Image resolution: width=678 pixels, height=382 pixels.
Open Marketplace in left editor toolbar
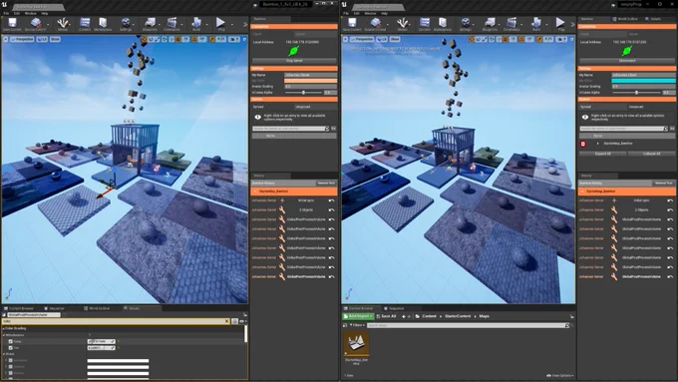point(103,24)
